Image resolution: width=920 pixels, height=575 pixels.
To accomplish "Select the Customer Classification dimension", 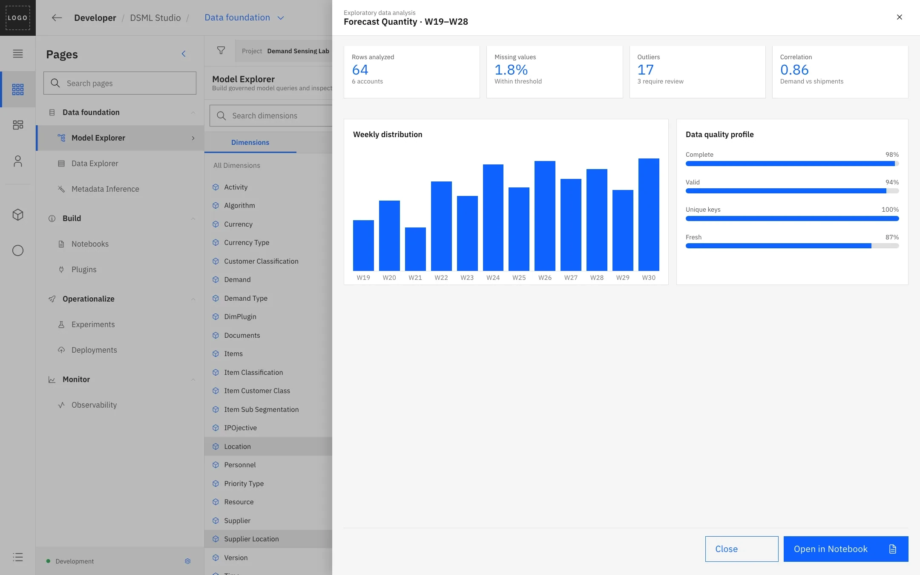I will (268, 261).
